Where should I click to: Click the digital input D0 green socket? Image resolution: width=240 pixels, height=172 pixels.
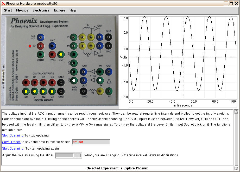click(x=26, y=91)
